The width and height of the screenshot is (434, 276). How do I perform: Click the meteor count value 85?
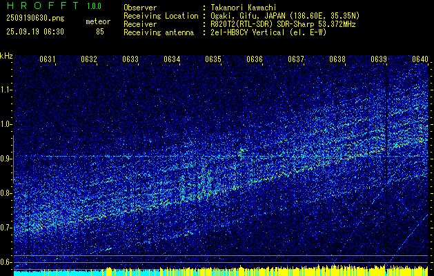pyautogui.click(x=100, y=32)
